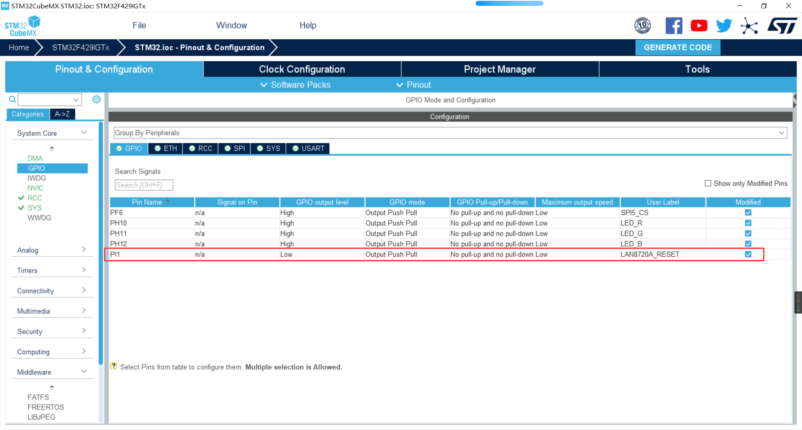Switch to Tools tab
The image size is (802, 430).
click(x=698, y=69)
